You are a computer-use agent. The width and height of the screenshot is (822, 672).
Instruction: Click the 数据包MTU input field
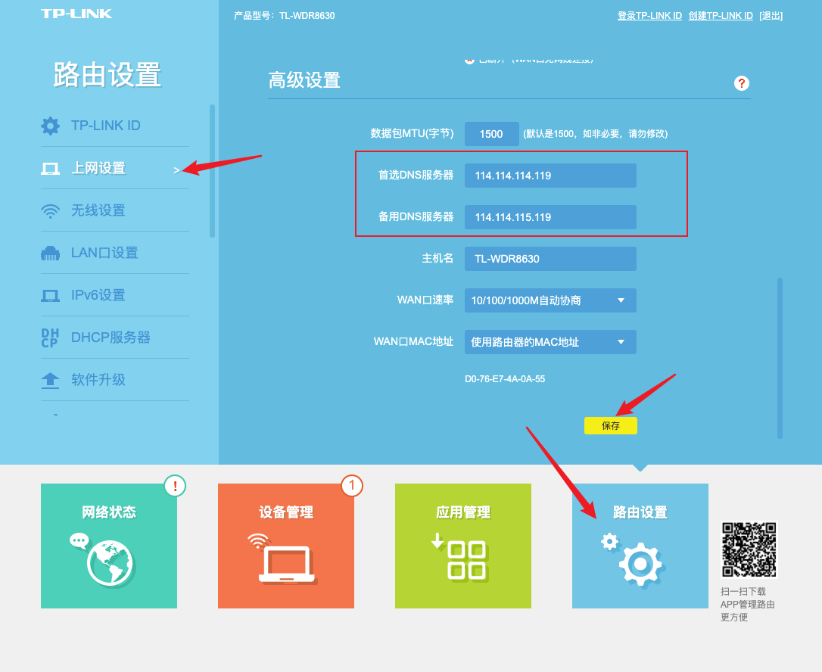492,134
